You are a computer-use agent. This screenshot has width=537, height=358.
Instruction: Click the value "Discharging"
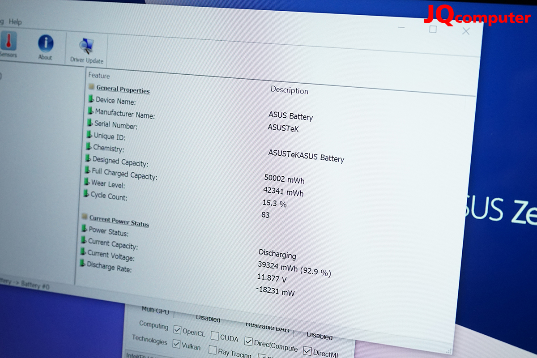point(277,254)
